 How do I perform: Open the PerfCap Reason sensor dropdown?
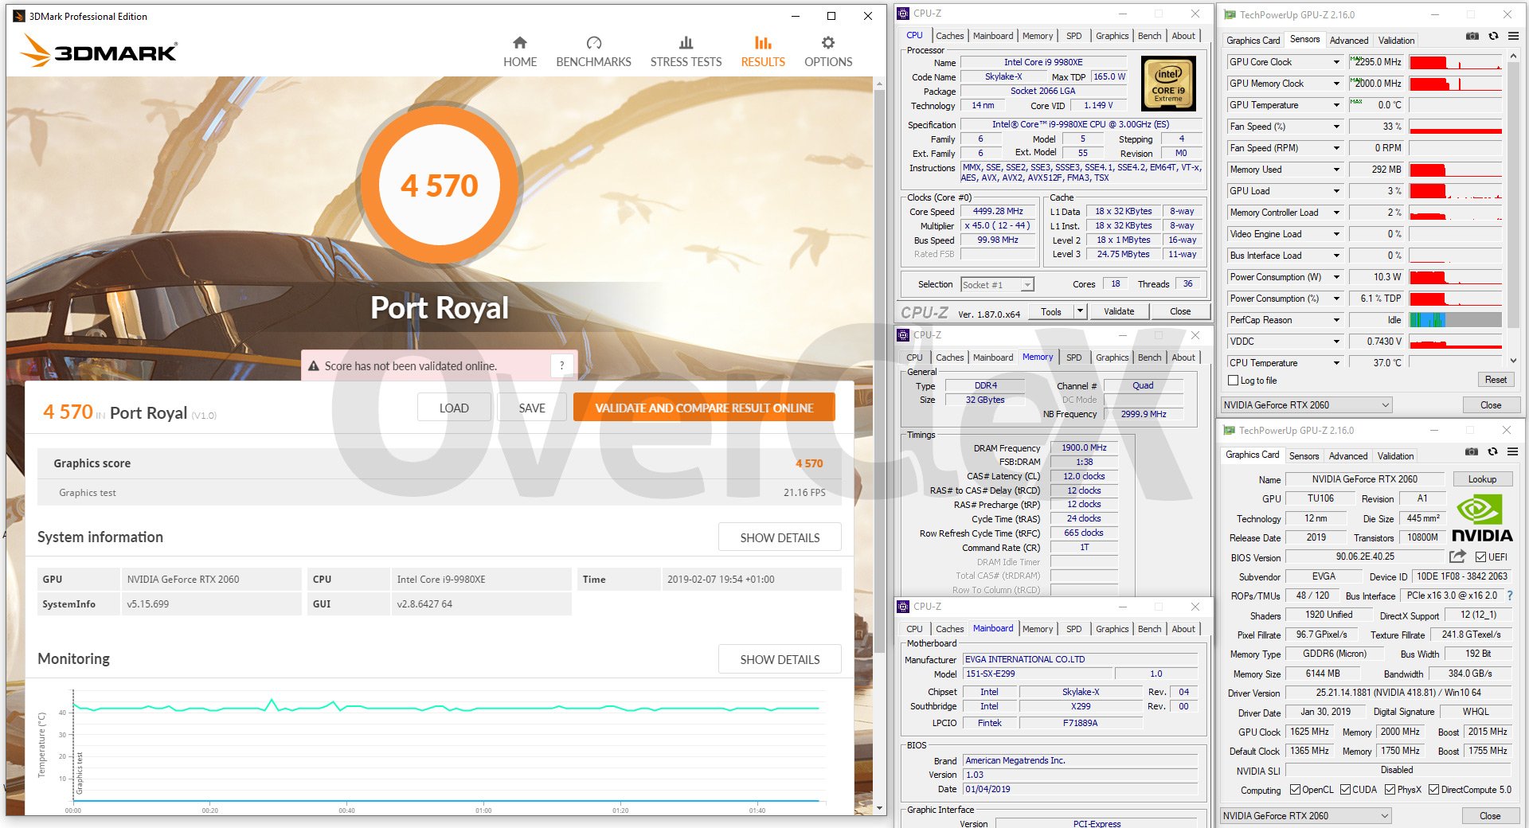1336,320
